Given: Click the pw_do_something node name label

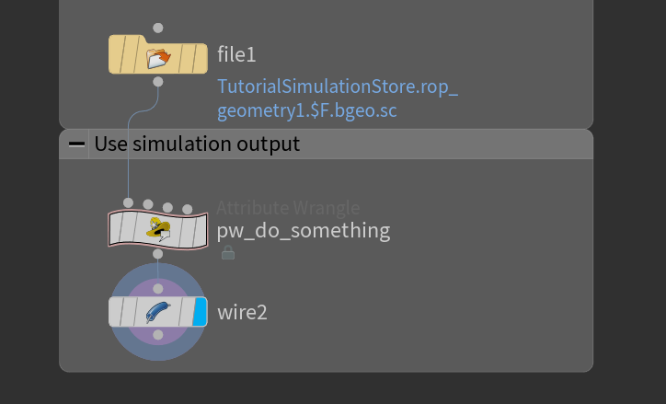Looking at the screenshot, I should (x=304, y=230).
